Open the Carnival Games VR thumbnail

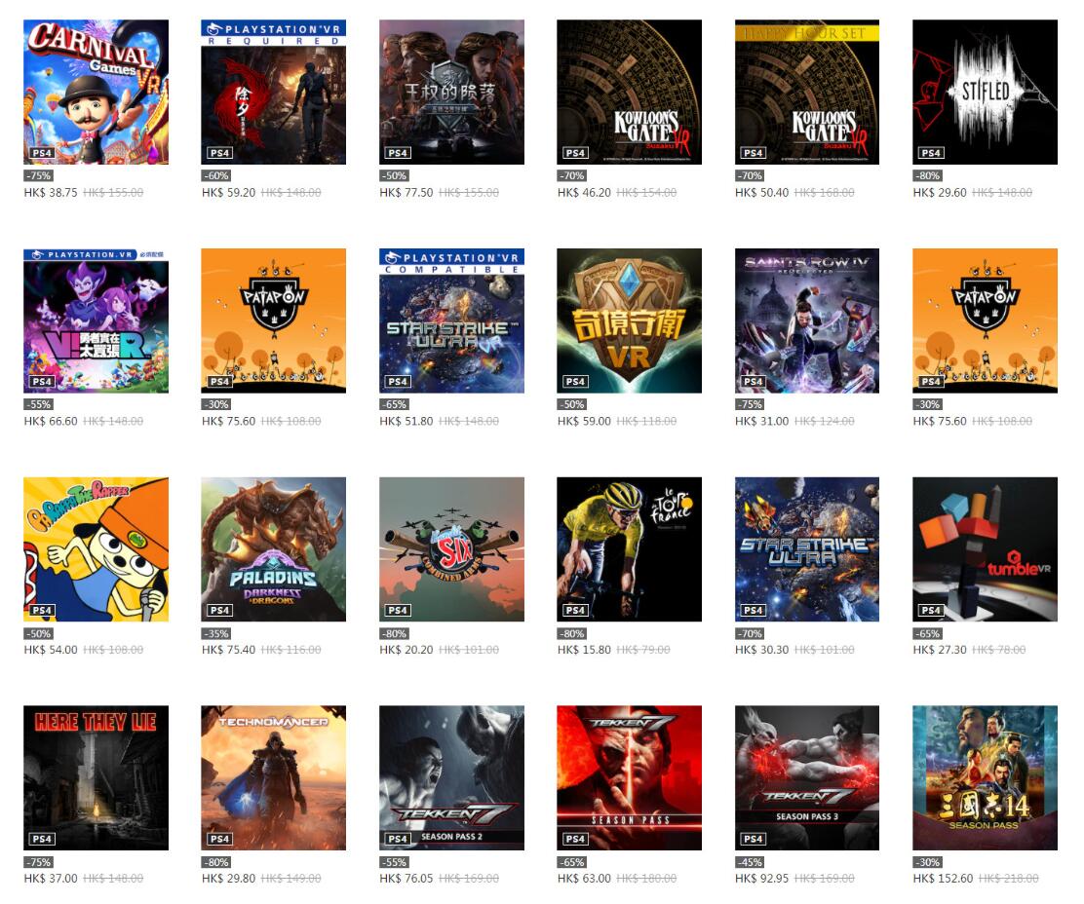(x=97, y=92)
